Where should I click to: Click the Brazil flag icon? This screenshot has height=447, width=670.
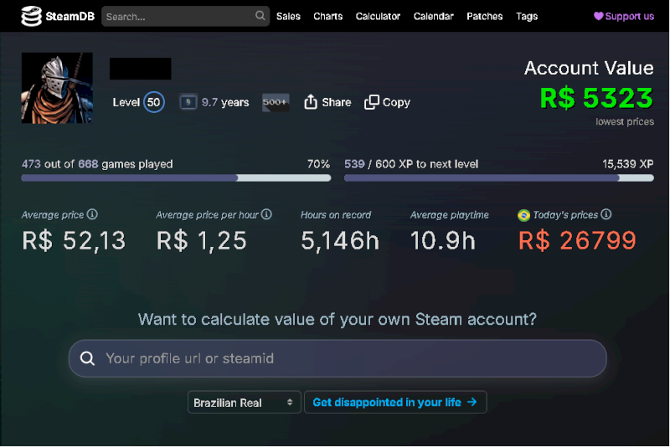tap(523, 215)
